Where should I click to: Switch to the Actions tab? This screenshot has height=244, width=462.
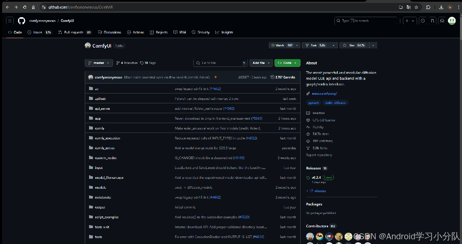(x=136, y=33)
